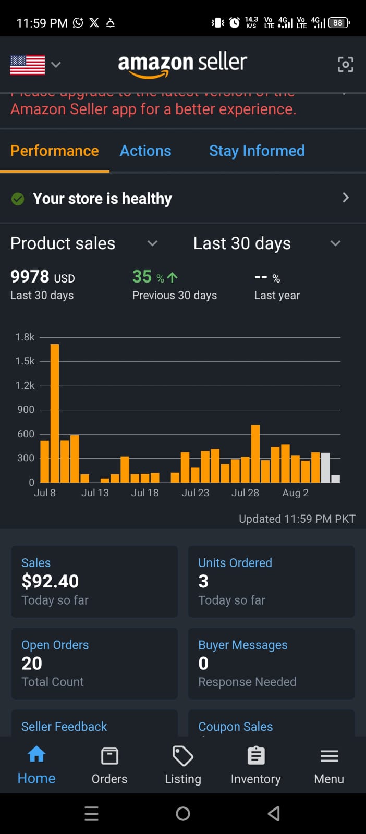This screenshot has height=834, width=366.
Task: Open the Buyer Messages card
Action: [x=271, y=663]
